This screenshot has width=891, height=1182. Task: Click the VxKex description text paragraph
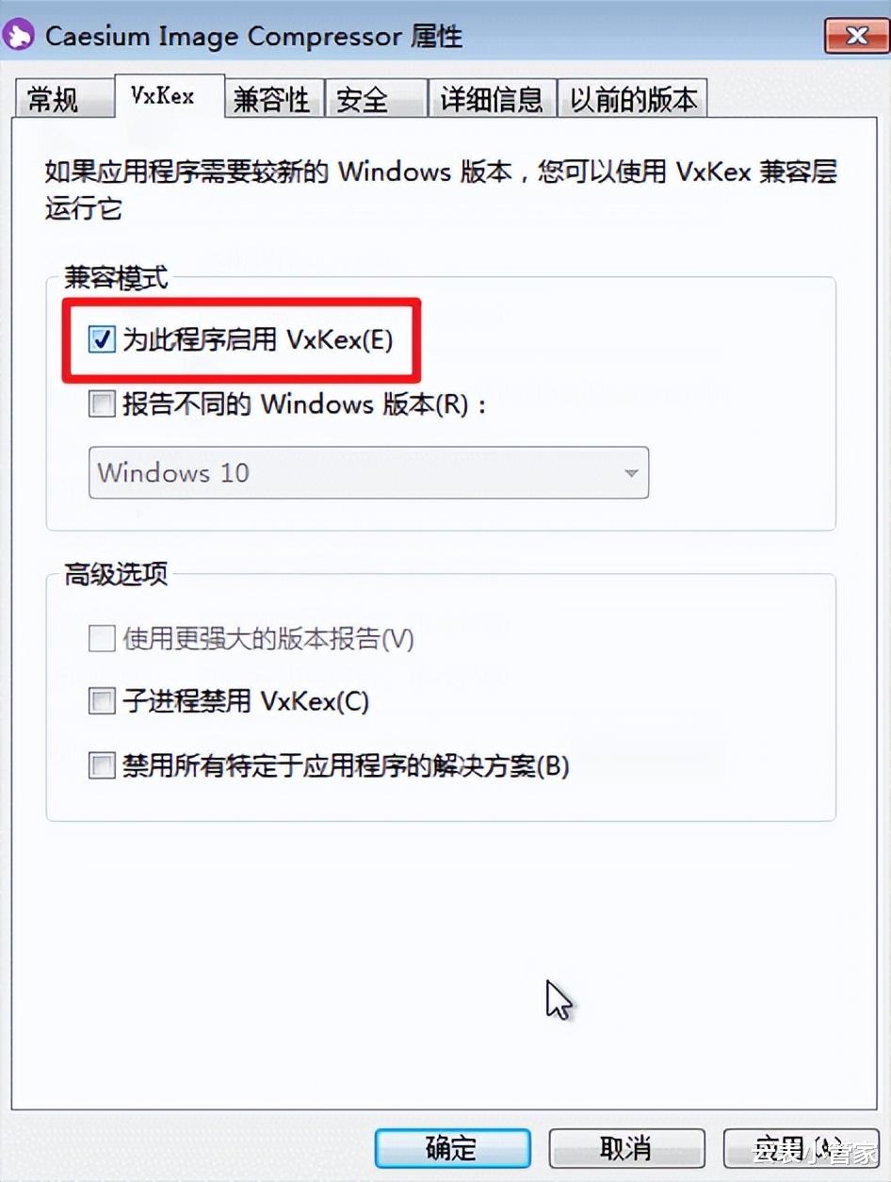(x=441, y=190)
